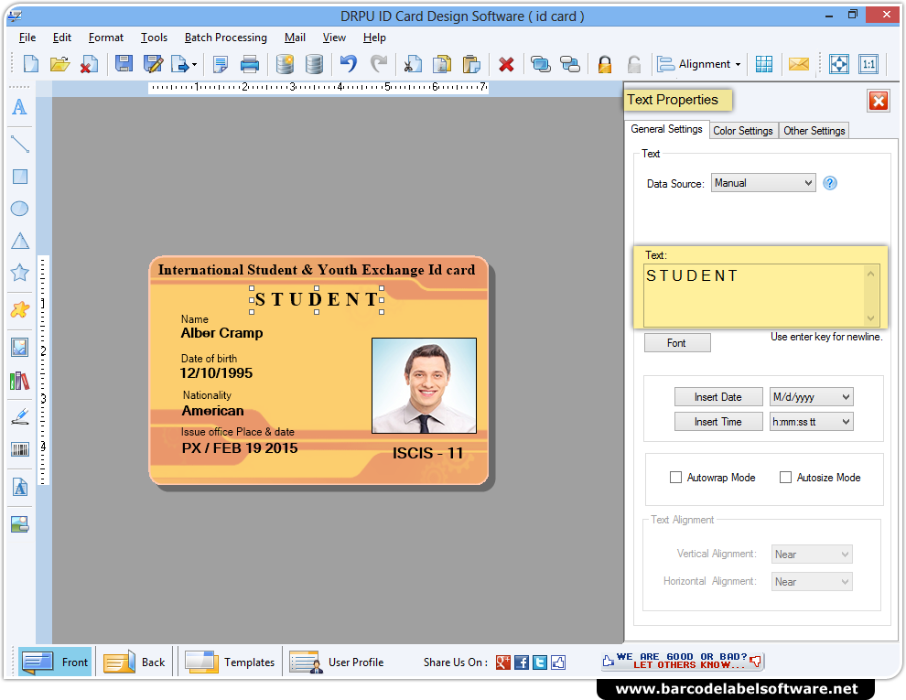This screenshot has width=906, height=700.
Task: Choose the Ellipse shape tool
Action: (x=19, y=209)
